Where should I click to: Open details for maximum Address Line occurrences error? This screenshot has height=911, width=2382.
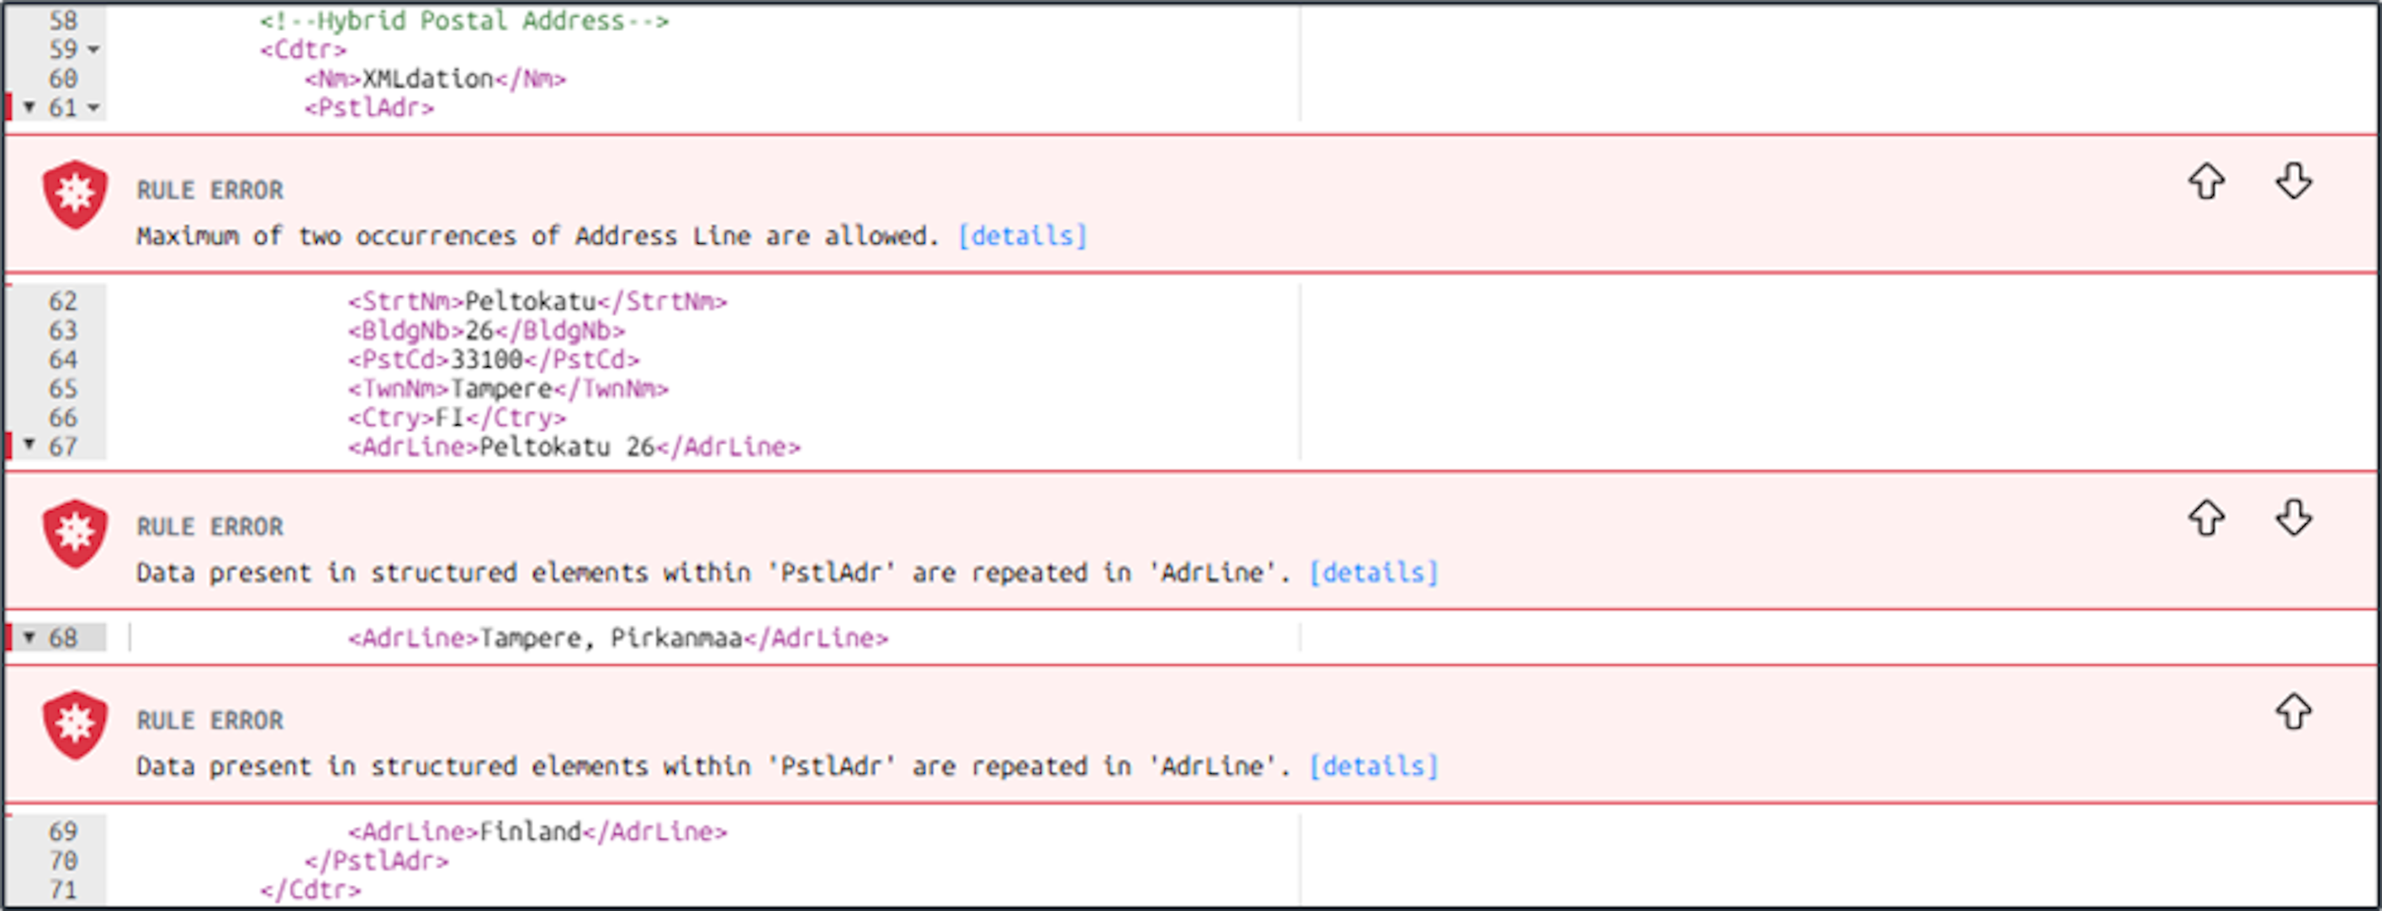[x=1022, y=236]
